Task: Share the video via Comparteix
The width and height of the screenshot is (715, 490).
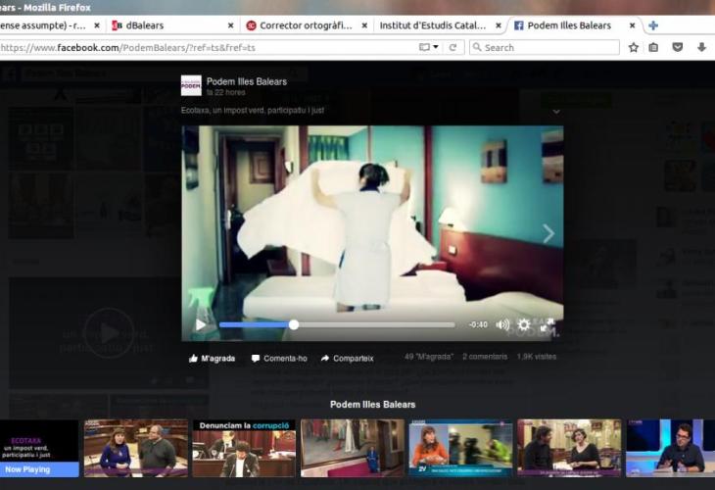Action: [x=347, y=359]
